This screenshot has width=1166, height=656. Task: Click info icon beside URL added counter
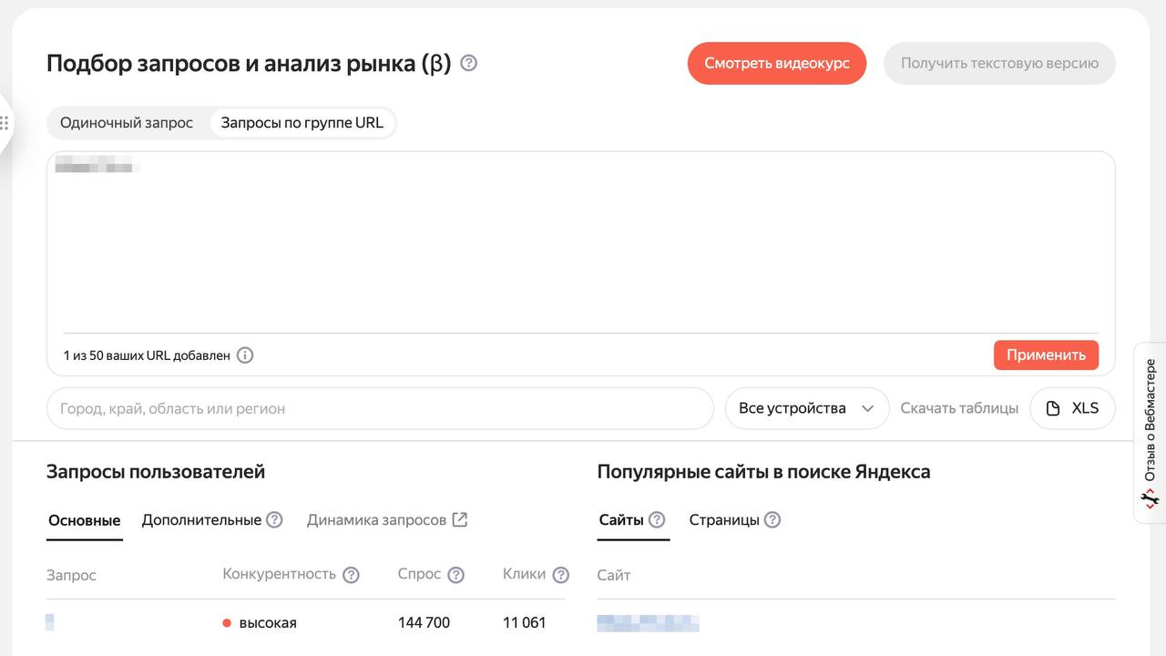point(245,355)
